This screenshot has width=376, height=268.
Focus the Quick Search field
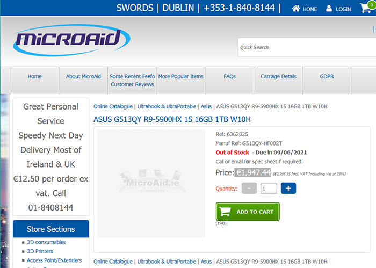tap(307, 47)
